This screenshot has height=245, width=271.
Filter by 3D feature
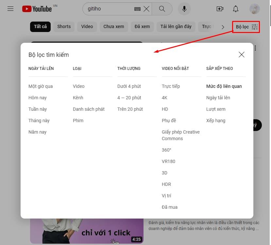[x=164, y=173]
